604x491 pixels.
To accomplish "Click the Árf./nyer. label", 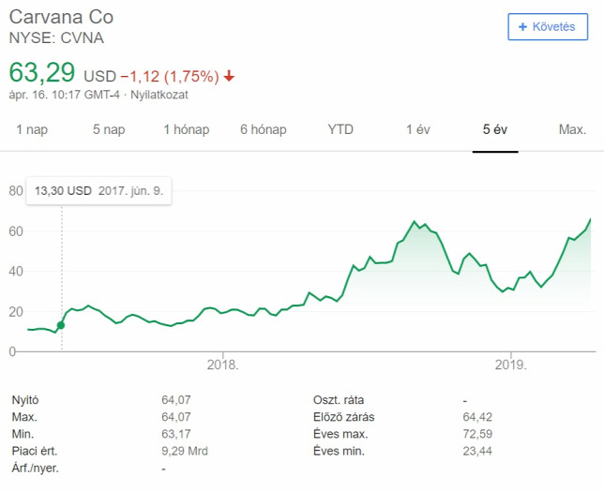I will [36, 469].
